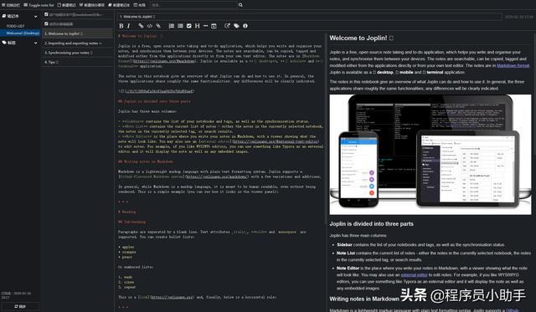This screenshot has width=536, height=312.
Task: Collapse the tags section in the sidebar
Action: 35,43
